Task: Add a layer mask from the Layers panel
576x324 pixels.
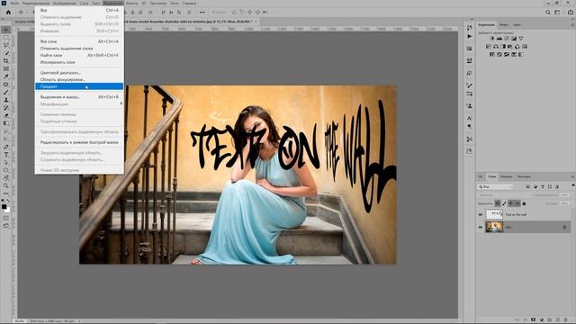Action: click(x=533, y=319)
